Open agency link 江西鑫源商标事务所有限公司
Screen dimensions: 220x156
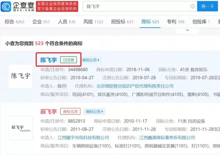point(167,138)
